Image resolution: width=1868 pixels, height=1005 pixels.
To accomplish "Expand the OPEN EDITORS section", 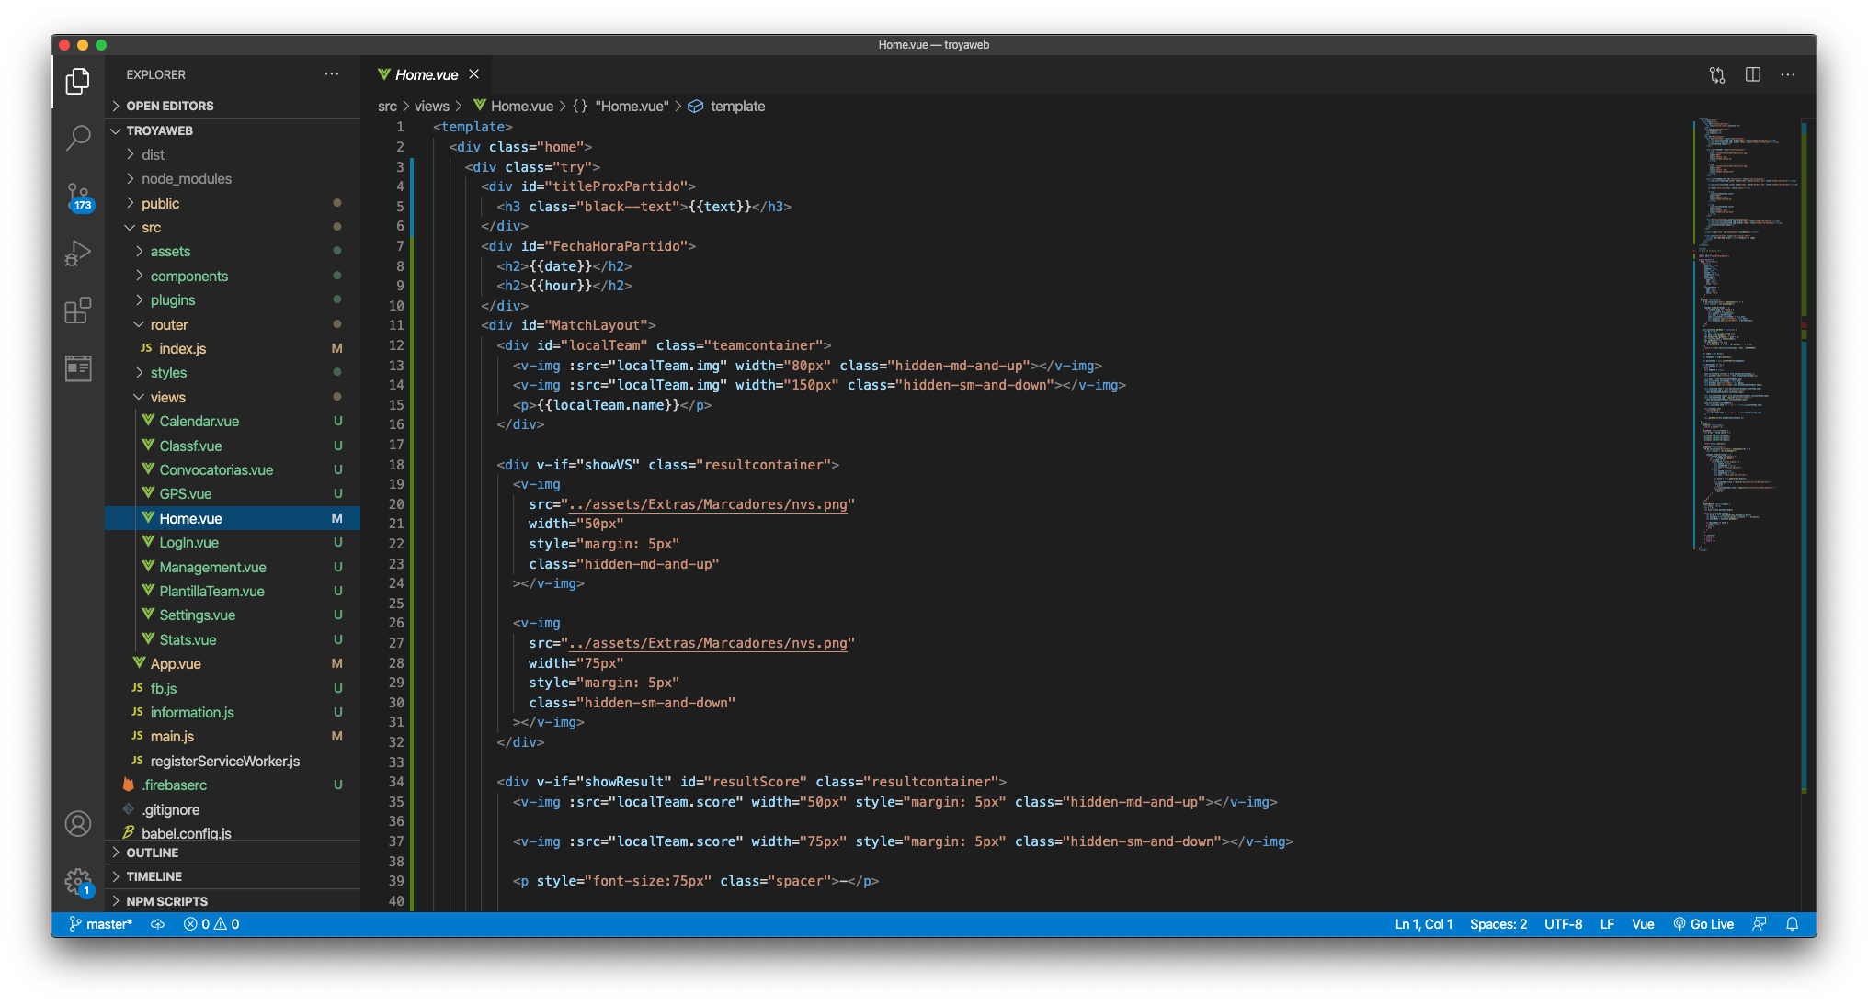I will [169, 106].
